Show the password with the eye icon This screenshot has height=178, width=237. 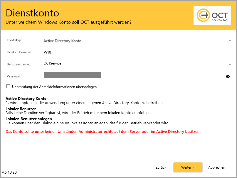click(228, 77)
